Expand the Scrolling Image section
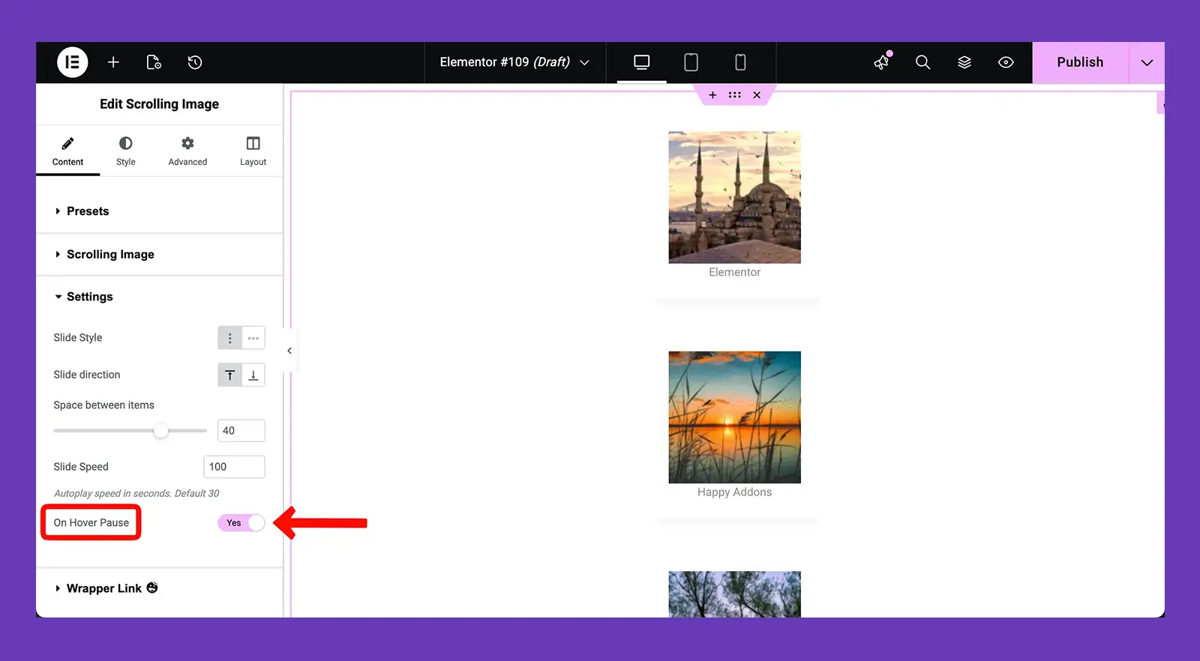The width and height of the screenshot is (1200, 661). [159, 255]
